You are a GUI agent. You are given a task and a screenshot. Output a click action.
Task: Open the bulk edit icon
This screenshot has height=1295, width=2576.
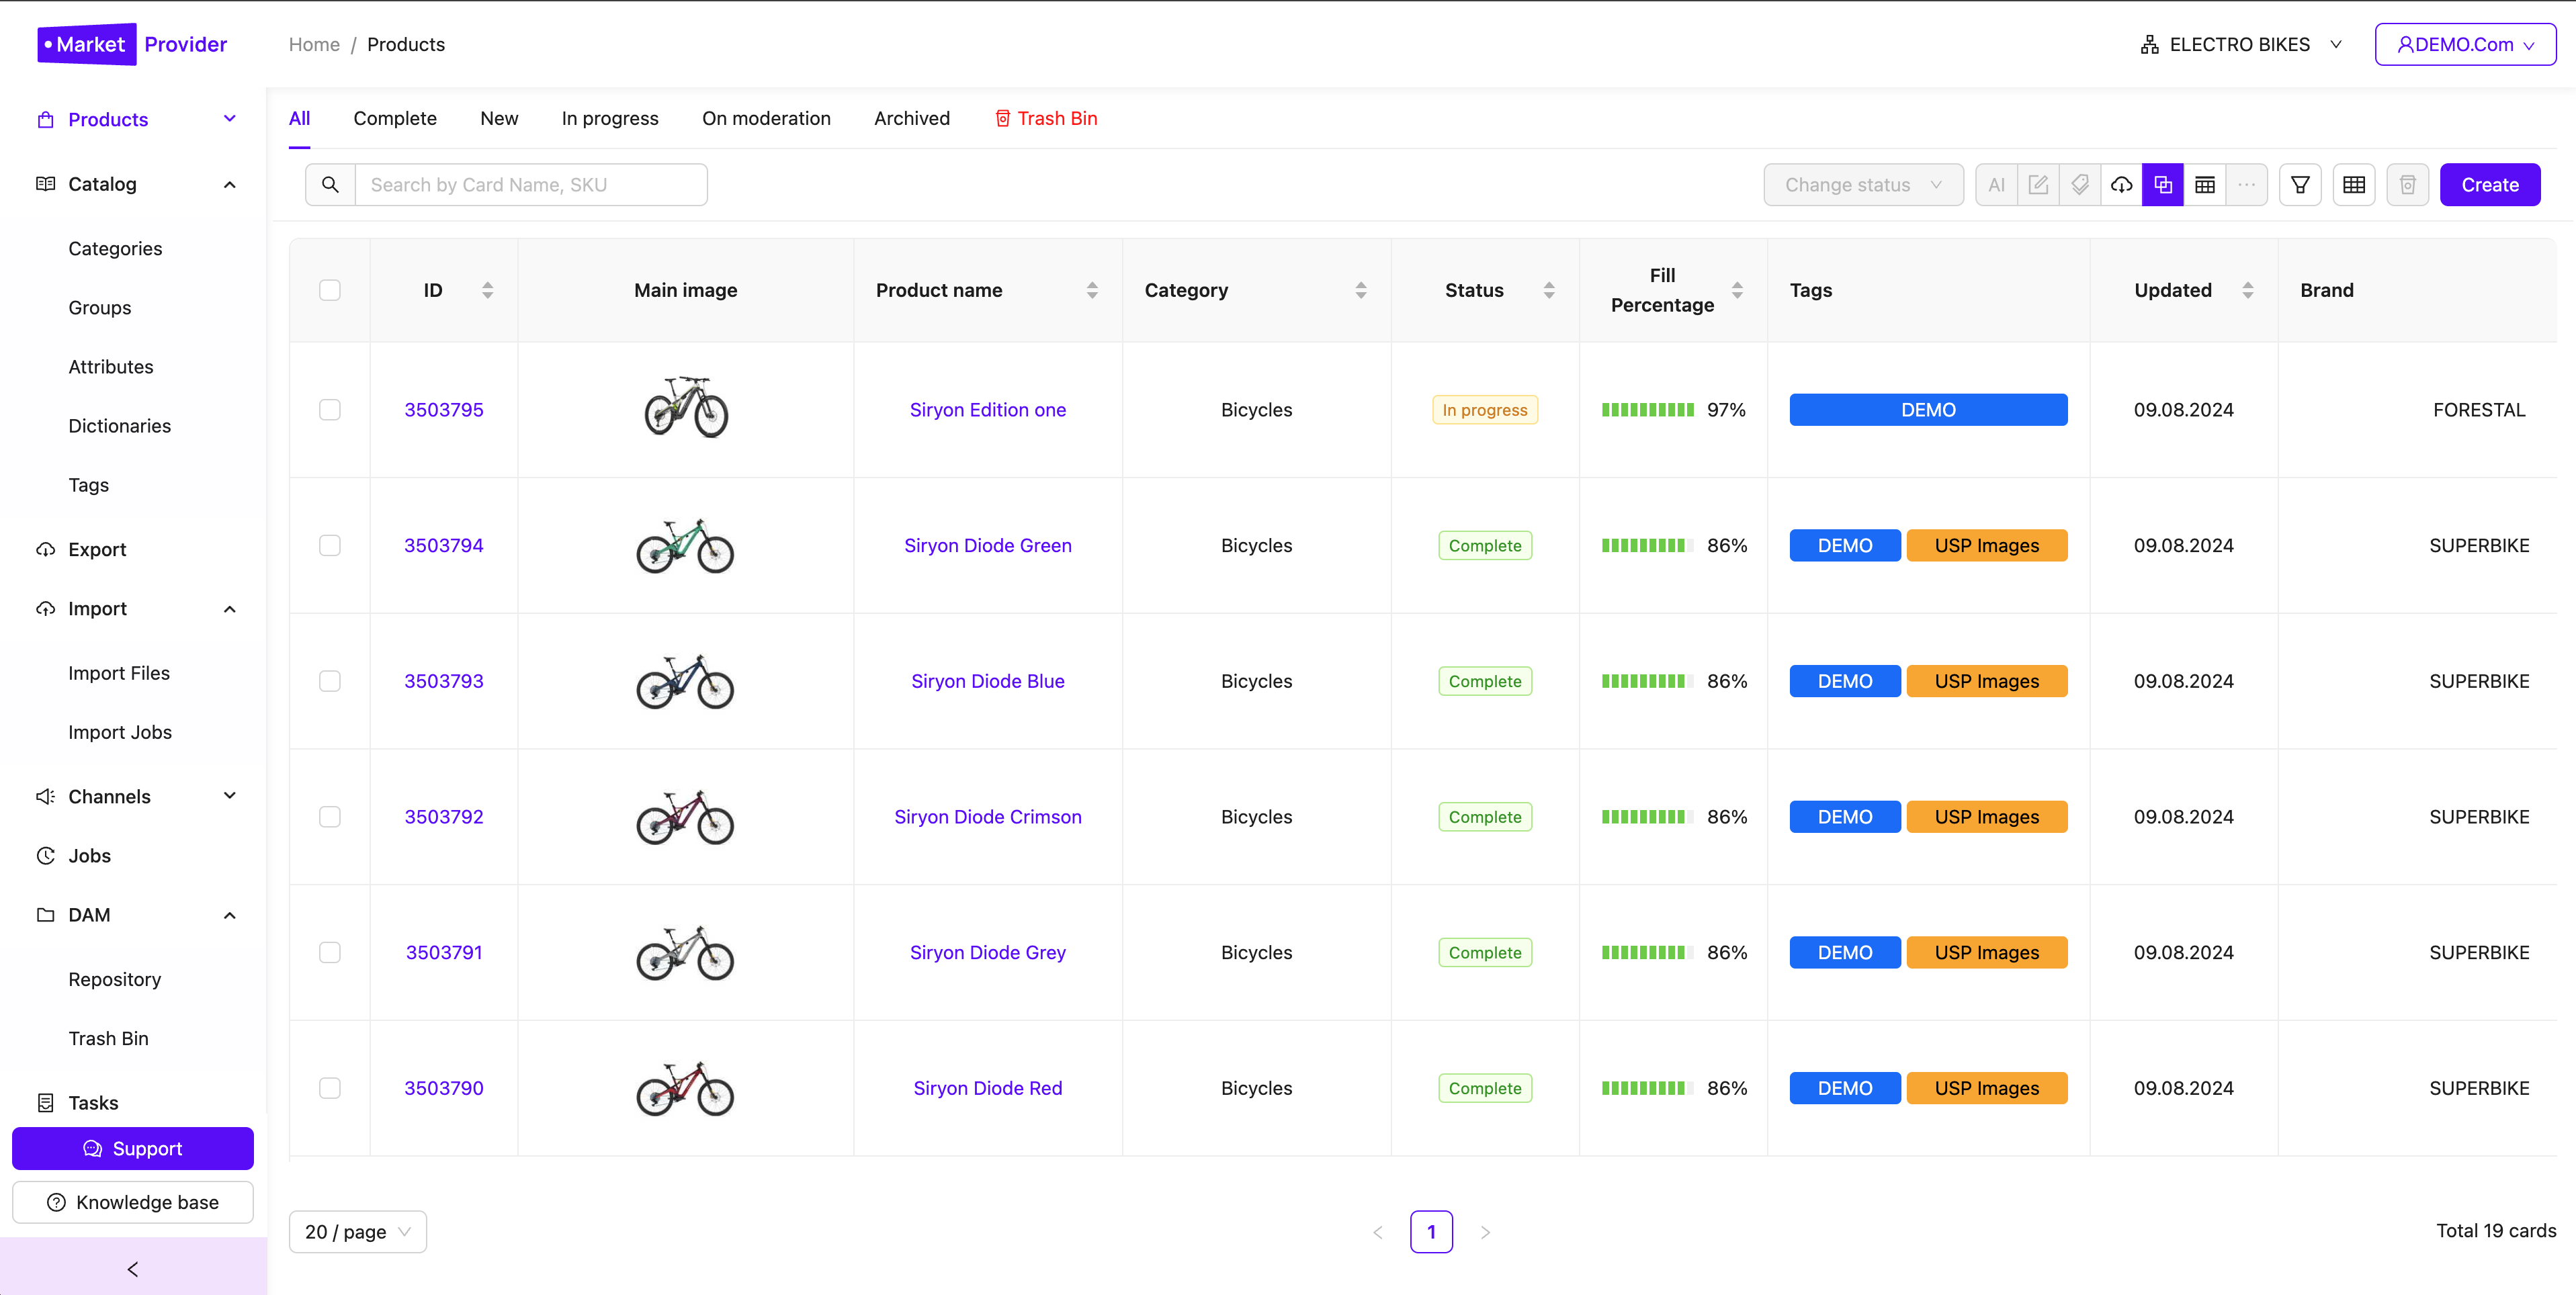2038,184
